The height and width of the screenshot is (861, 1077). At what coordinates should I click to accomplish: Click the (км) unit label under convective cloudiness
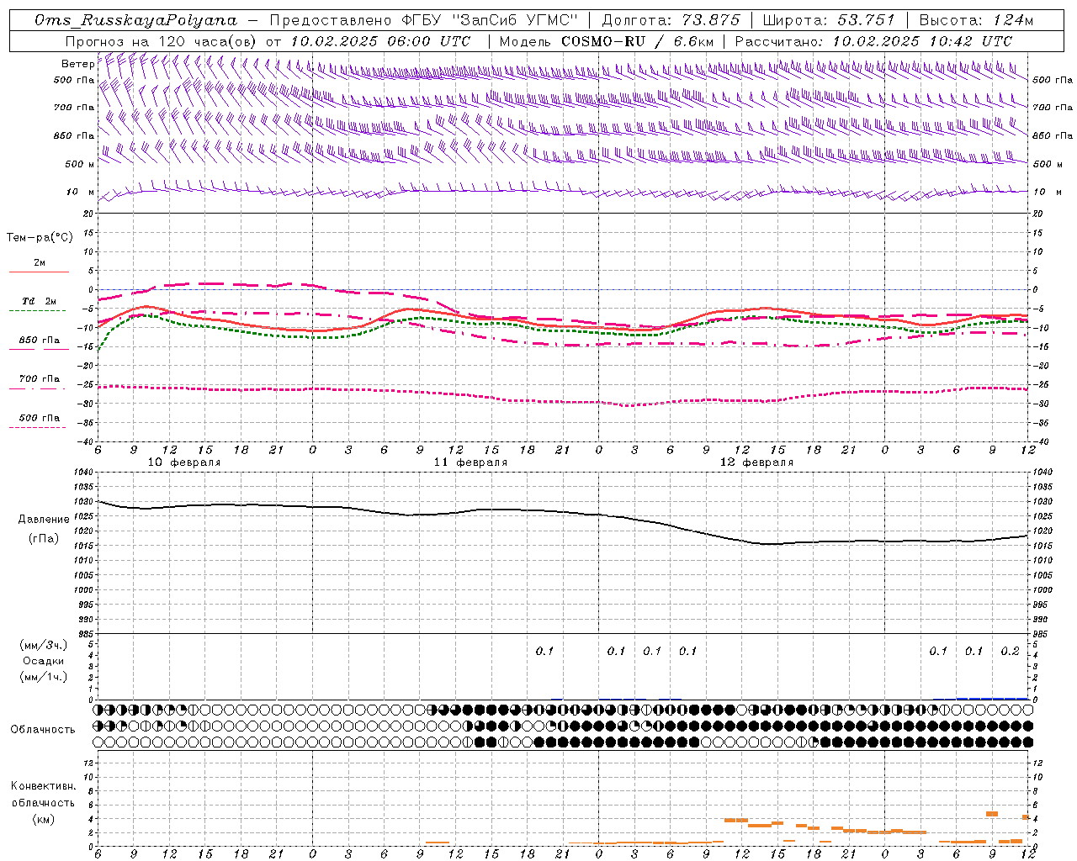(43, 818)
